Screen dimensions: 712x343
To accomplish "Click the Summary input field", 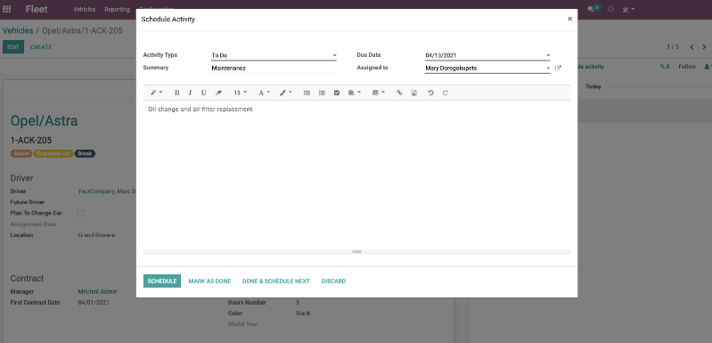I will (x=274, y=68).
